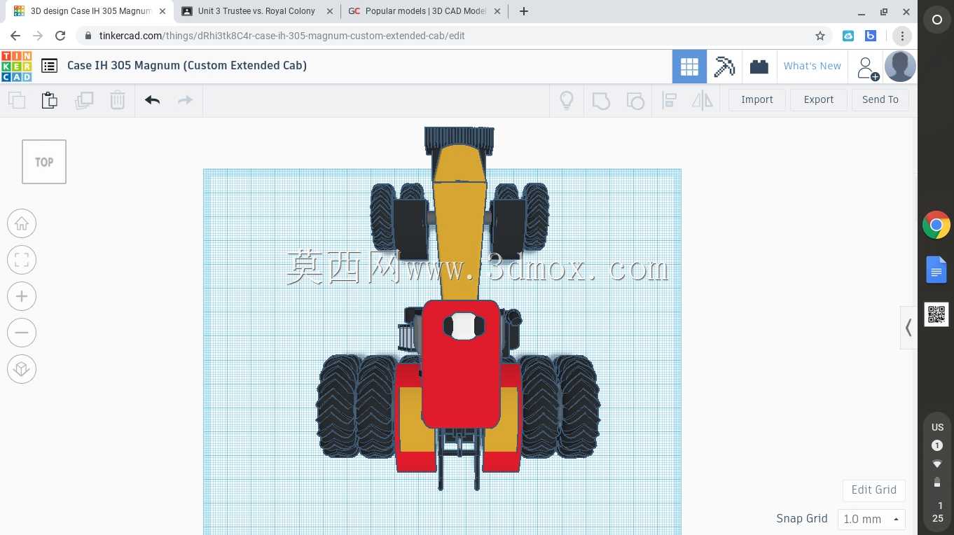Click the blue b extension icon
Screen dimensions: 954x535
[871, 36]
